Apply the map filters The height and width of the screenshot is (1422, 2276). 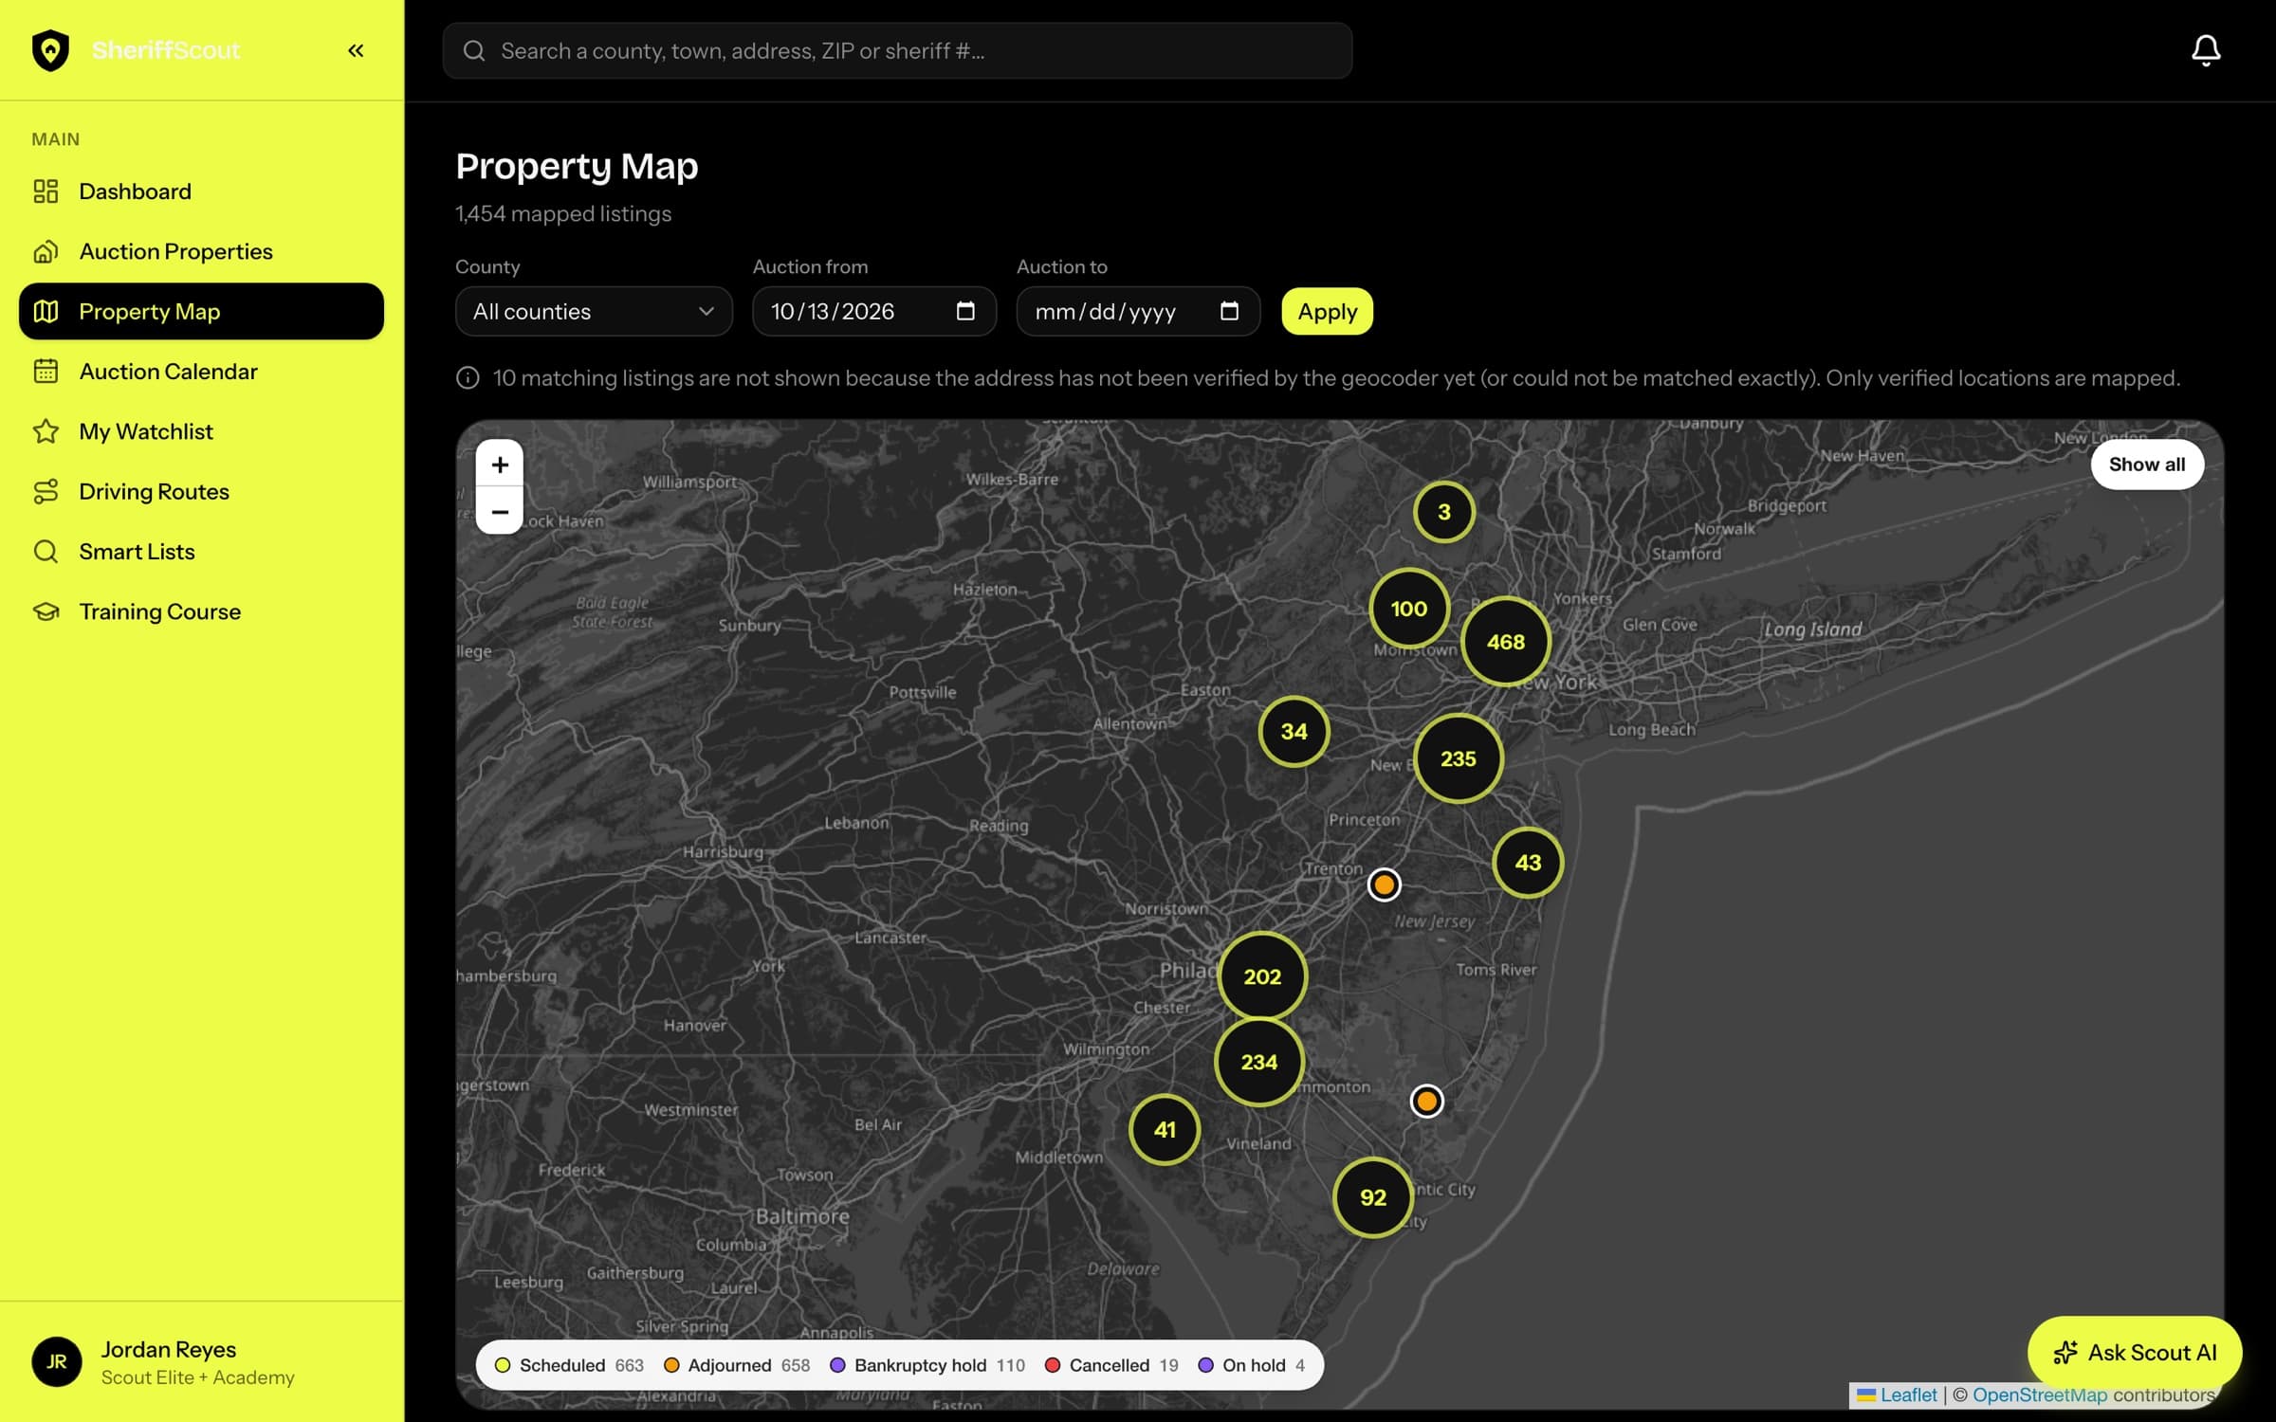tap(1327, 311)
